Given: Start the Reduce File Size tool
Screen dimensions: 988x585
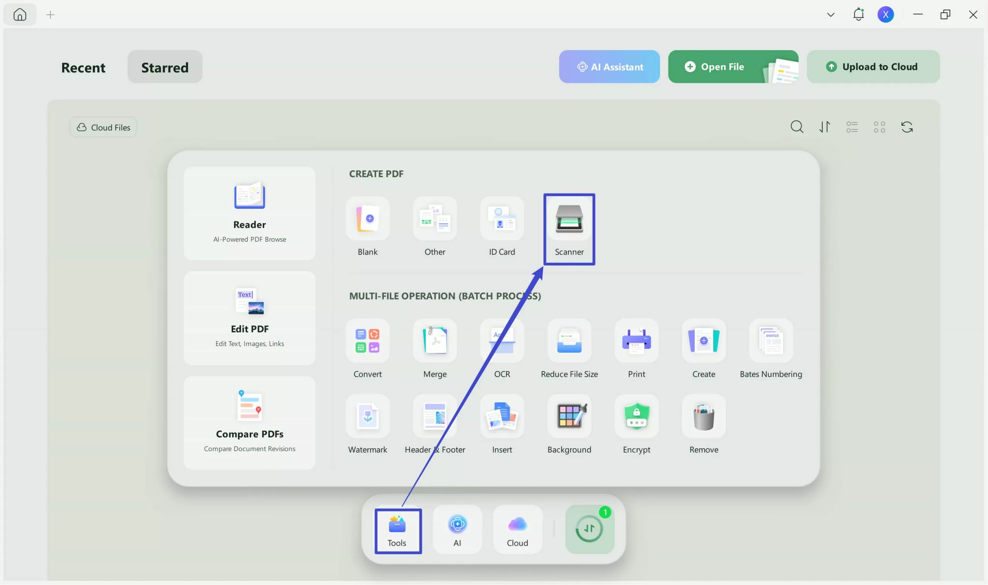Looking at the screenshot, I should [x=569, y=349].
